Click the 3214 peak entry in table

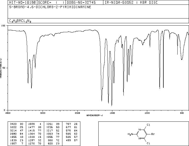pyautogui.click(x=17, y=130)
